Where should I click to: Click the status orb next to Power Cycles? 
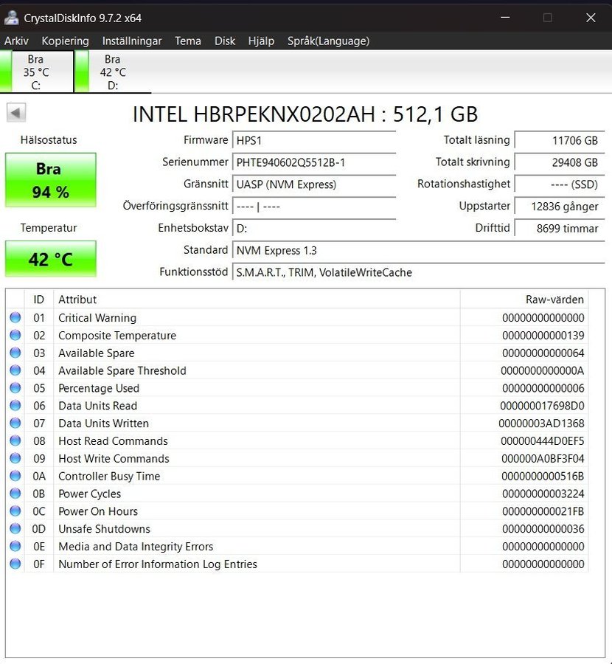point(15,494)
